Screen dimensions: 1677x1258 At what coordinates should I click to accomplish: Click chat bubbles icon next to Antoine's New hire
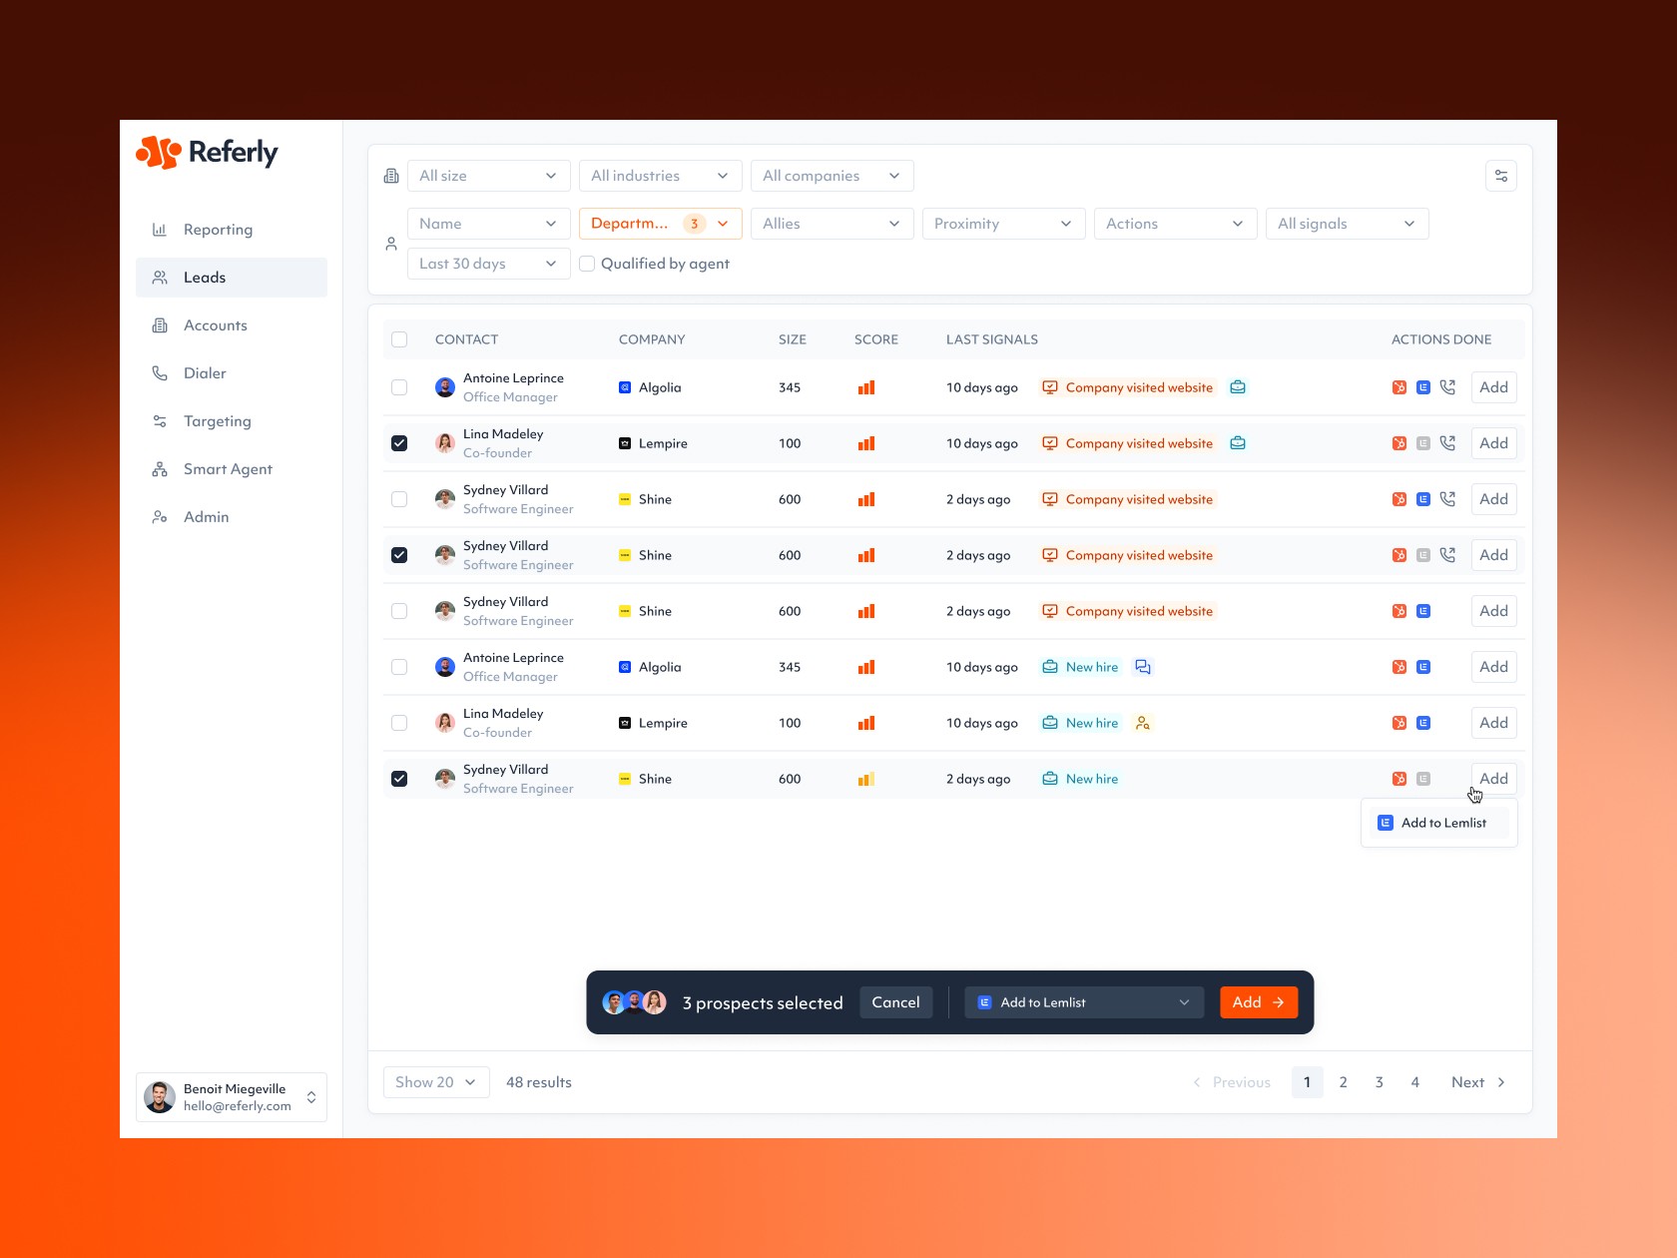(x=1143, y=667)
